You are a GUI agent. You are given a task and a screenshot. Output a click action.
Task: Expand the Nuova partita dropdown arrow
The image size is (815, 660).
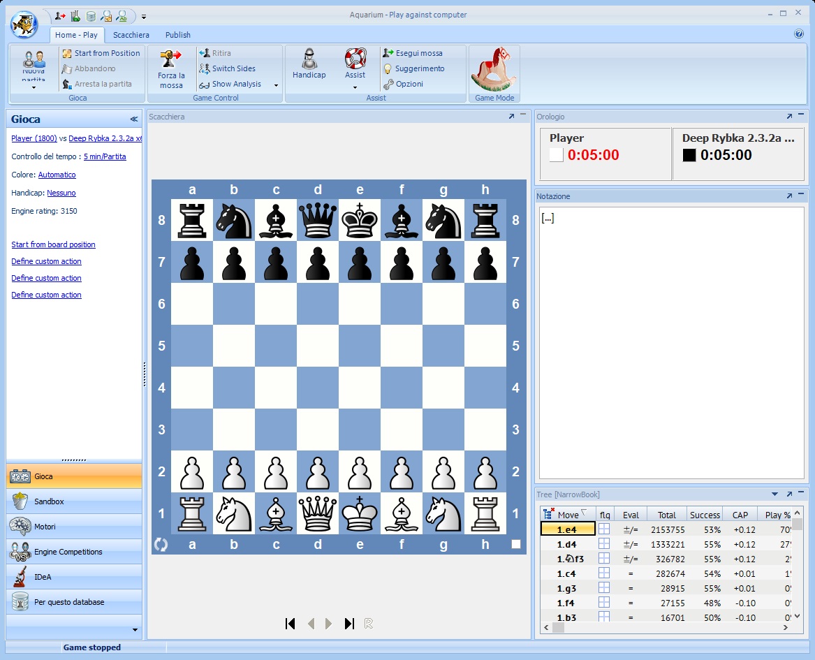coord(34,88)
